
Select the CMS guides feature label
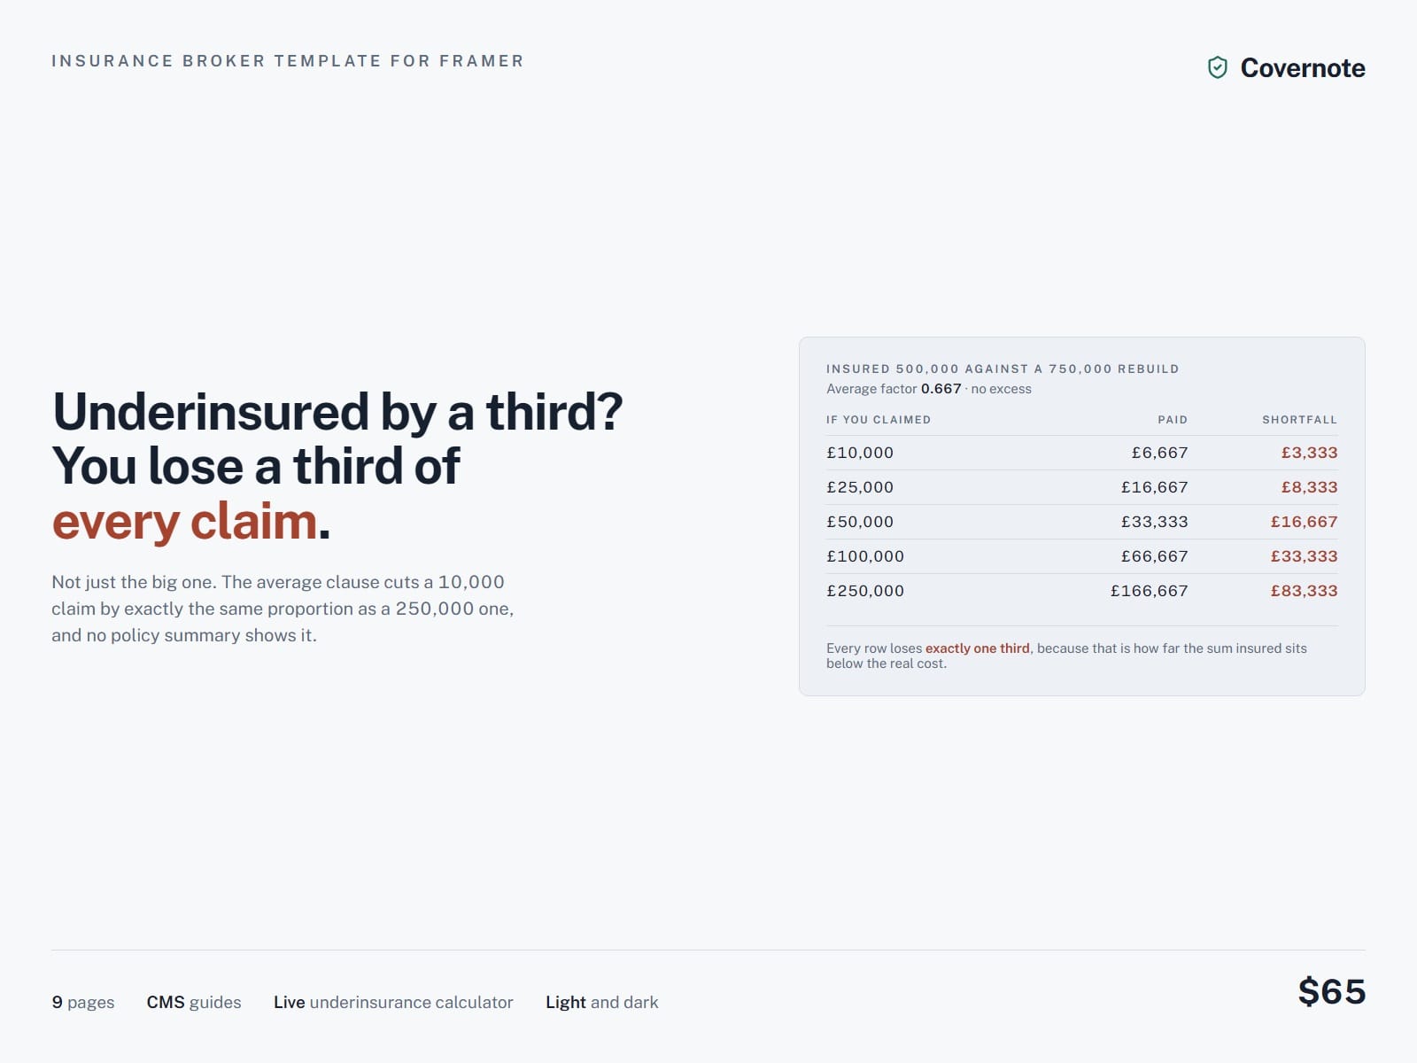coord(194,1002)
